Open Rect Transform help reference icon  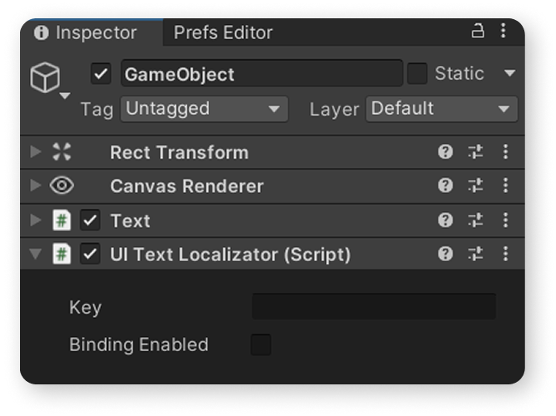point(445,152)
